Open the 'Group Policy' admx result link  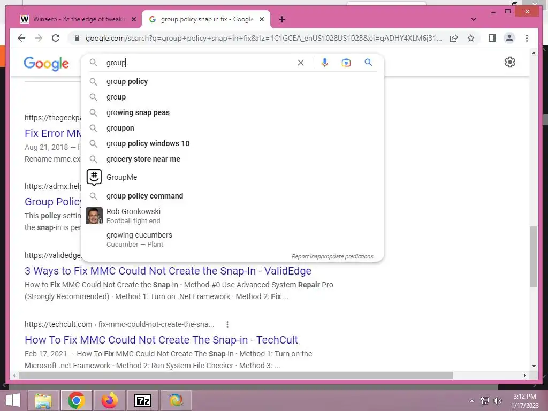tap(53, 202)
